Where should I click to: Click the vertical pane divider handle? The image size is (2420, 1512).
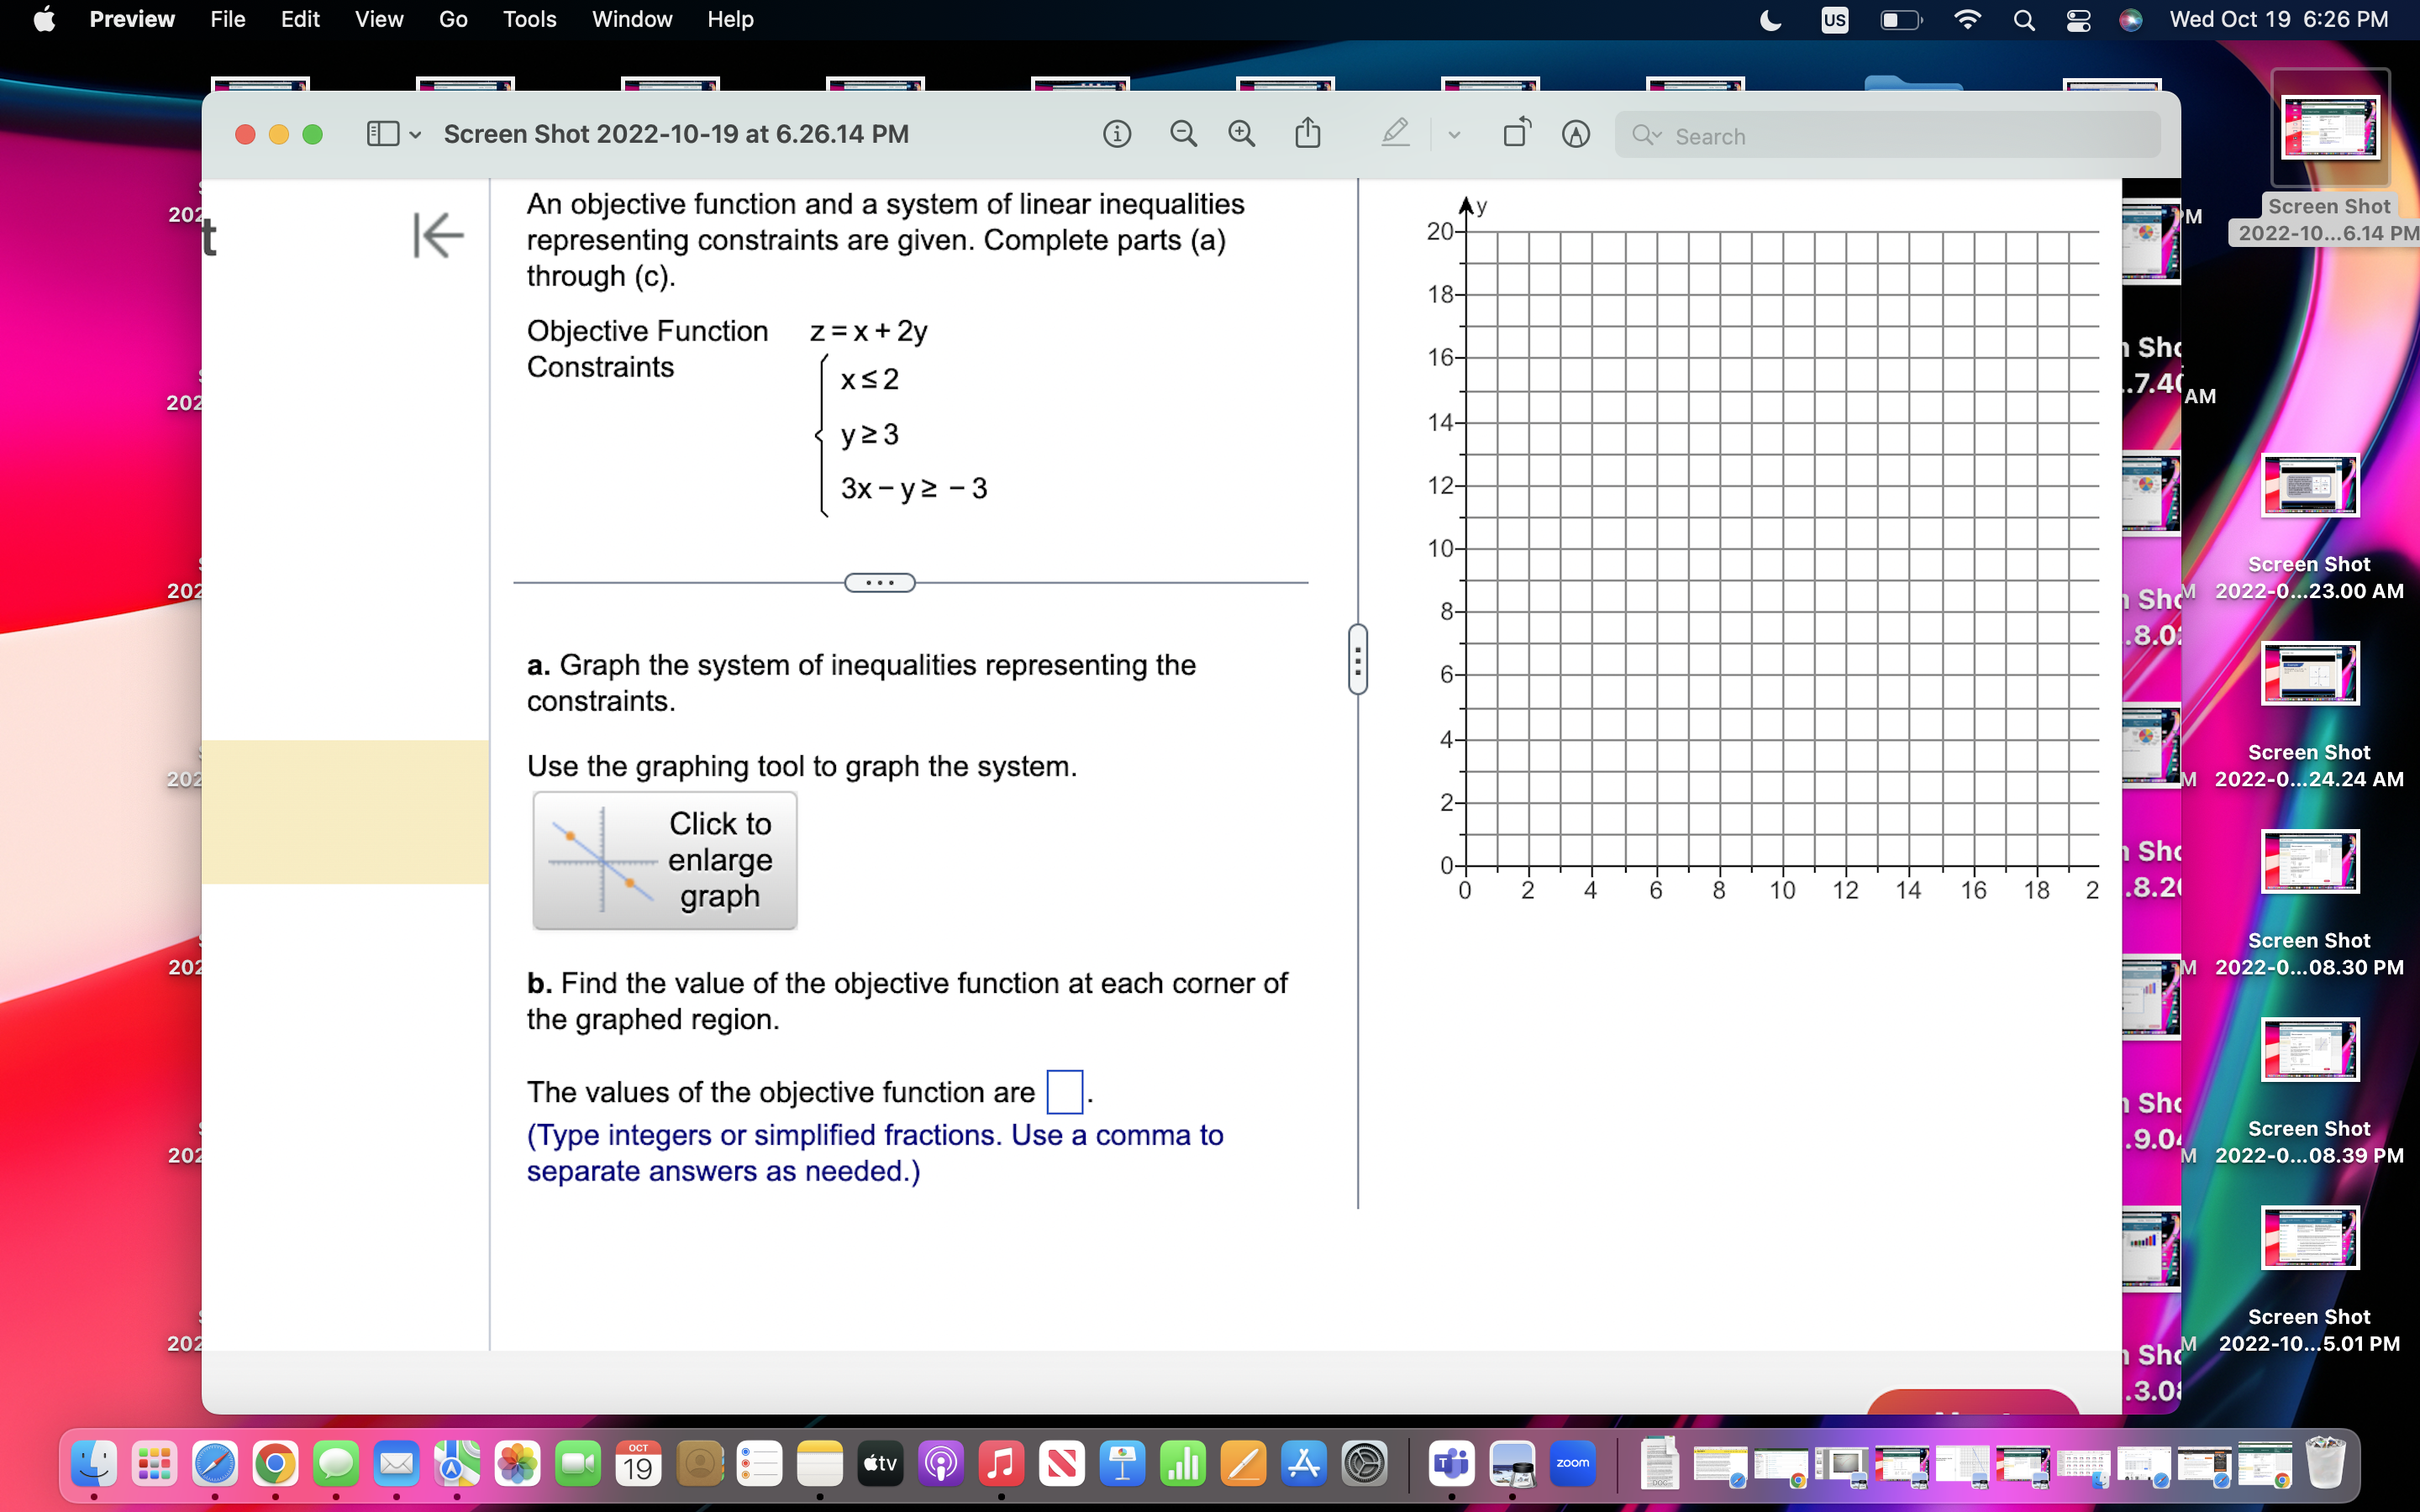point(1357,659)
